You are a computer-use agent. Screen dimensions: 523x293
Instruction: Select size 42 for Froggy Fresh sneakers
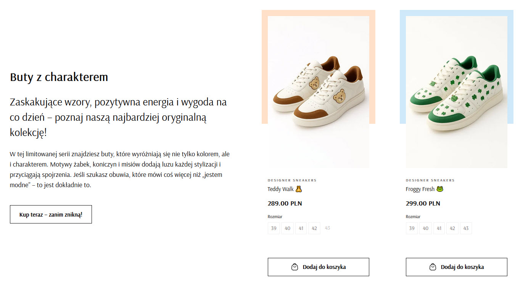pyautogui.click(x=452, y=228)
